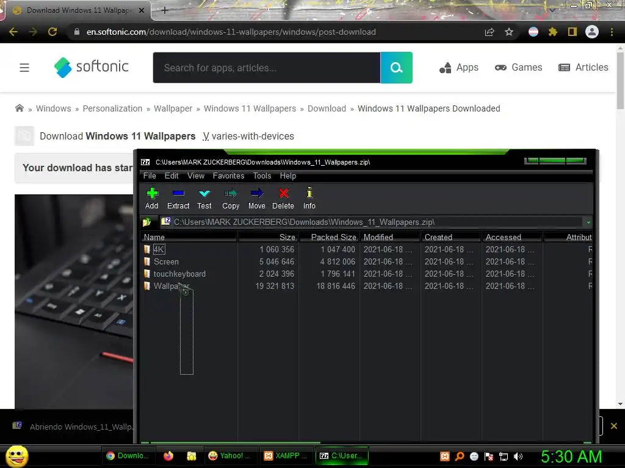Open the Edit menu in 7-Zip
Screen dimensions: 625x468
[172, 176]
